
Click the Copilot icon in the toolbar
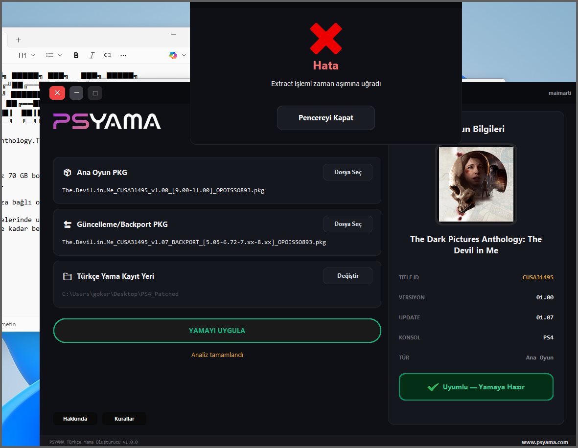173,55
